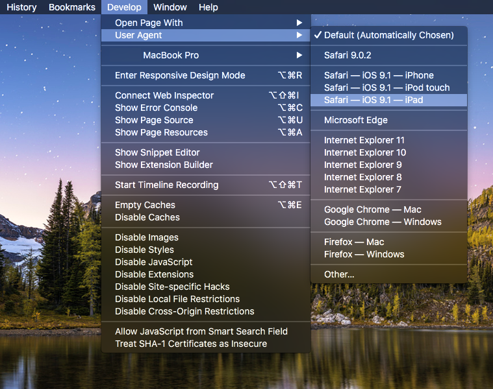
Task: Expand the User Agent submenu
Action: [206, 35]
